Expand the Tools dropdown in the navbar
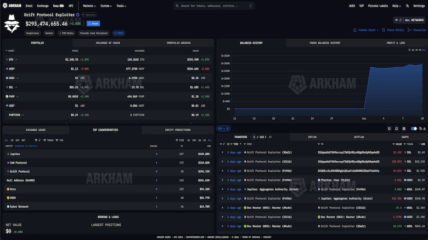 [x=121, y=5]
